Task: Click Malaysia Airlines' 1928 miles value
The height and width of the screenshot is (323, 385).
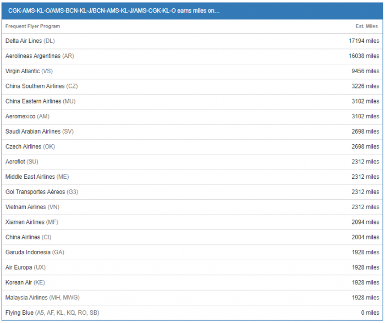Action: [x=365, y=298]
